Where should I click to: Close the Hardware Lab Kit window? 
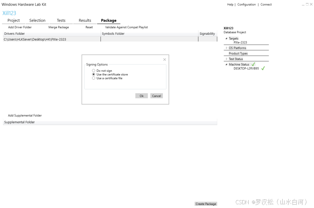click(x=311, y=5)
